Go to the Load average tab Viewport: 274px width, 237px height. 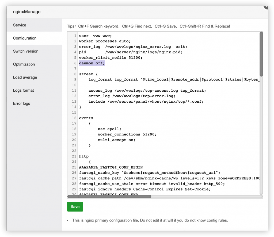(25, 77)
